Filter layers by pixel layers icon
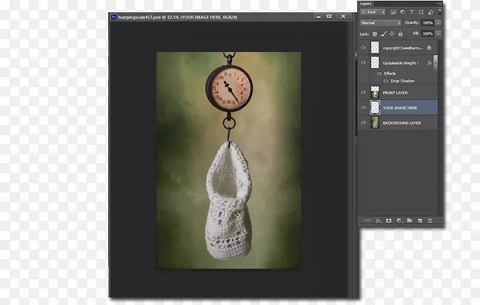The image size is (480, 305). point(394,12)
